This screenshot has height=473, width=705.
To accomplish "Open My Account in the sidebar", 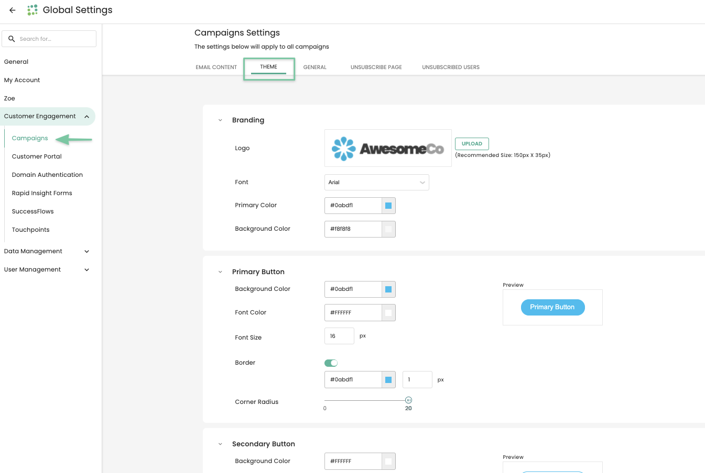I will [x=22, y=80].
